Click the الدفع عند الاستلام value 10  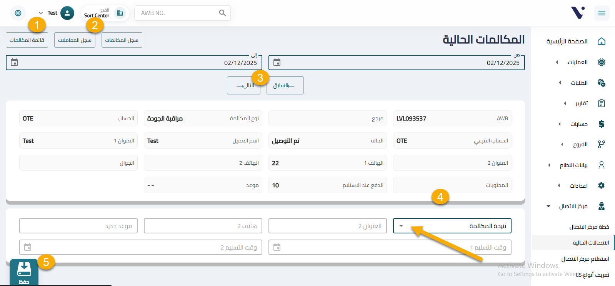click(275, 185)
